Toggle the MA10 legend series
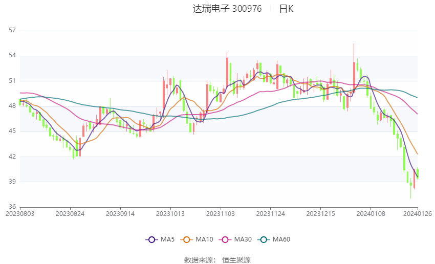Image resolution: width=435 pixels, height=264 pixels. [x=197, y=239]
